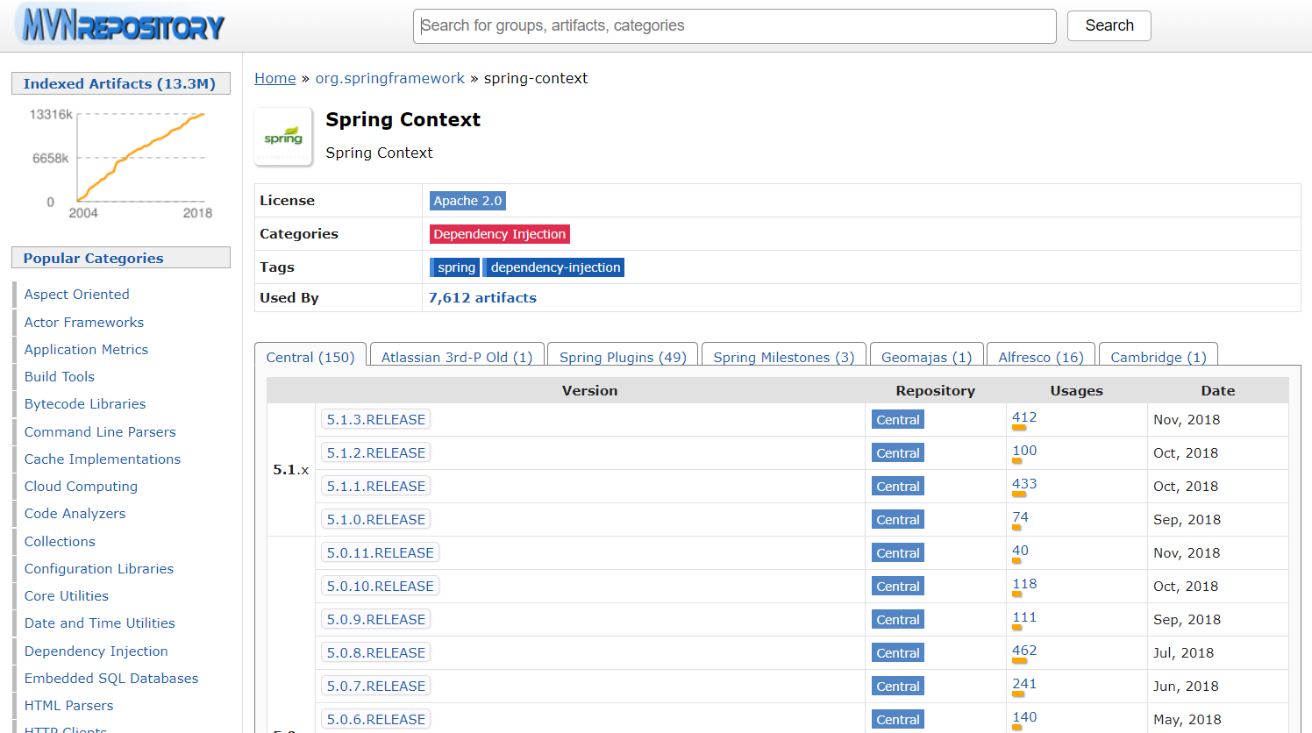Open Collections category
The width and height of the screenshot is (1312, 733).
(60, 542)
